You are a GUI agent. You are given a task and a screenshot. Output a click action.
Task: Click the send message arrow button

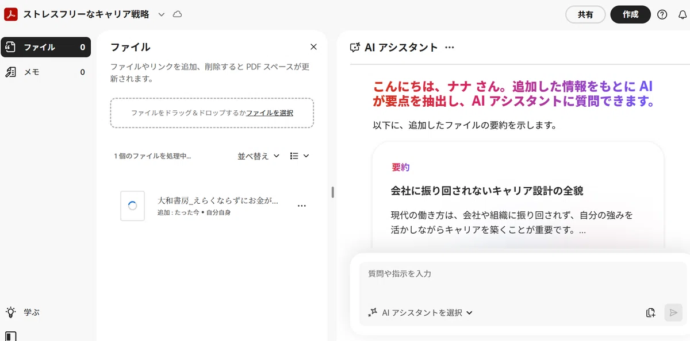pos(673,313)
